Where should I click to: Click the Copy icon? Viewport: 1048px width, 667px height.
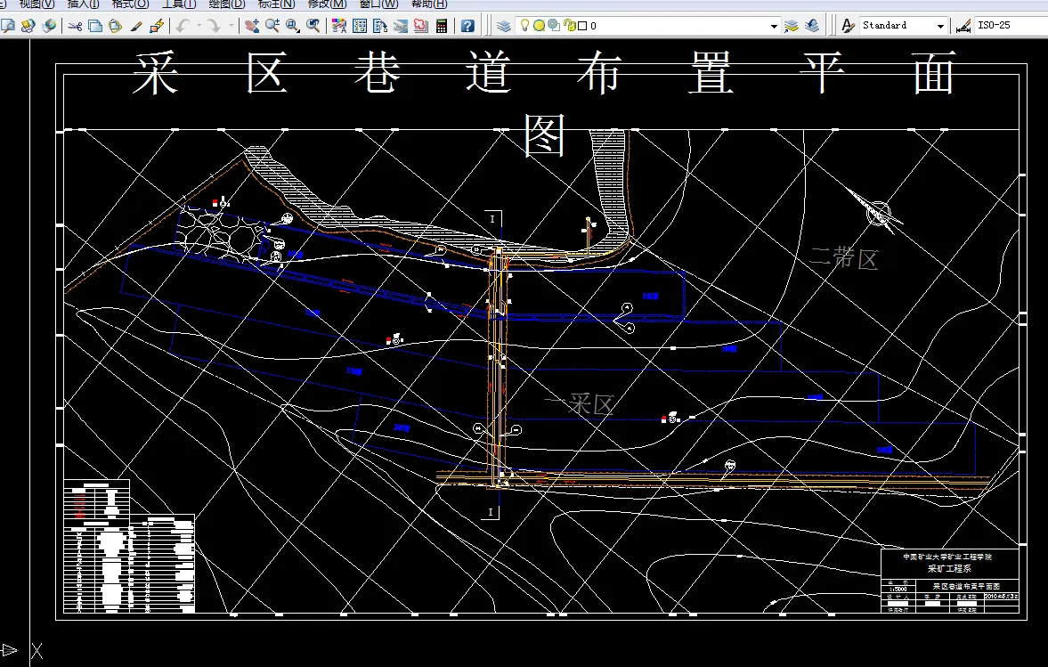pos(95,26)
